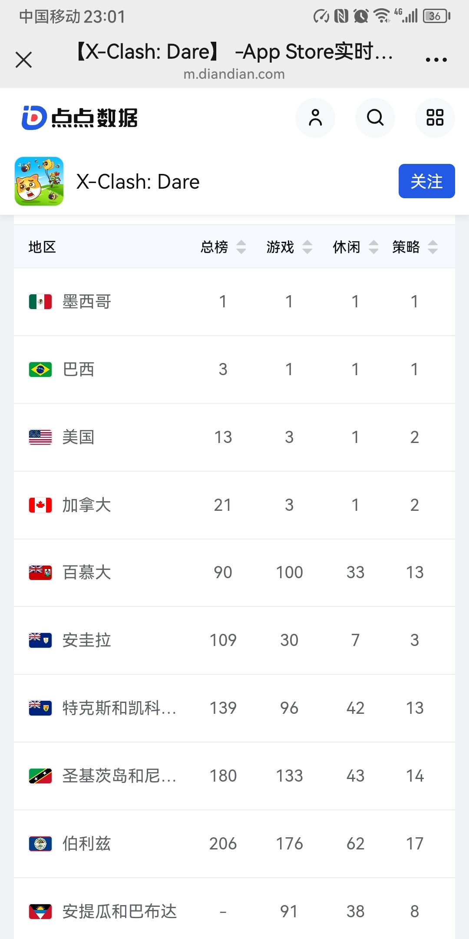Tap the X-Clash: Dare app icon
Viewport: 469px width, 939px height.
pyautogui.click(x=39, y=181)
